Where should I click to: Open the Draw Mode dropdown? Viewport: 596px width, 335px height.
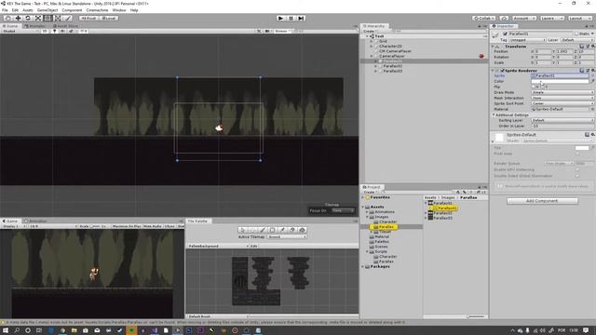(562, 92)
